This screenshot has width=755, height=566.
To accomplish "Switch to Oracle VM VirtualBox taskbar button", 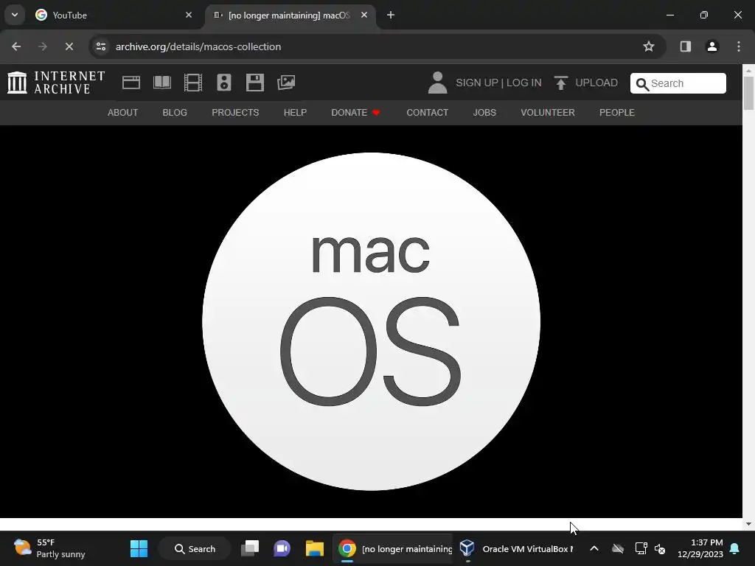I will 516,548.
